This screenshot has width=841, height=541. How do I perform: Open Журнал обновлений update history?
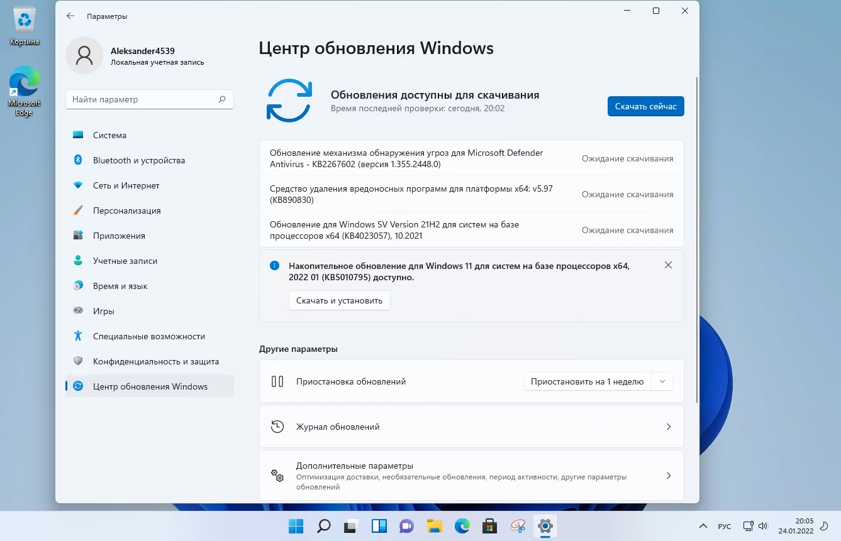(472, 427)
